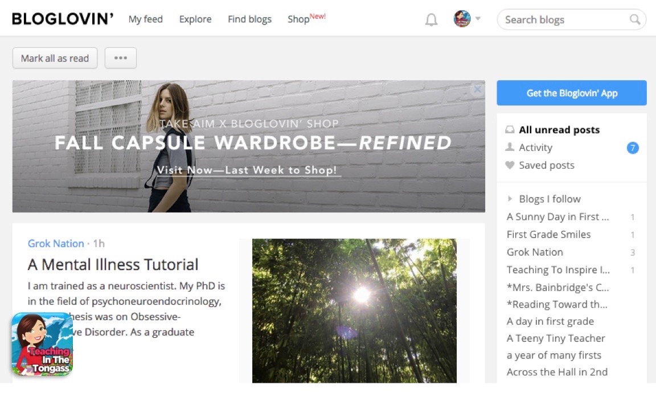The height and width of the screenshot is (401, 656).
Task: Click Mark all as read
Action: [55, 58]
